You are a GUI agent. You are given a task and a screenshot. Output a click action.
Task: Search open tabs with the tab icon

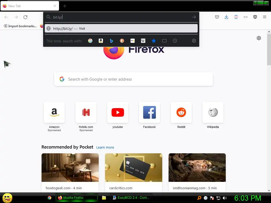[x=164, y=41]
